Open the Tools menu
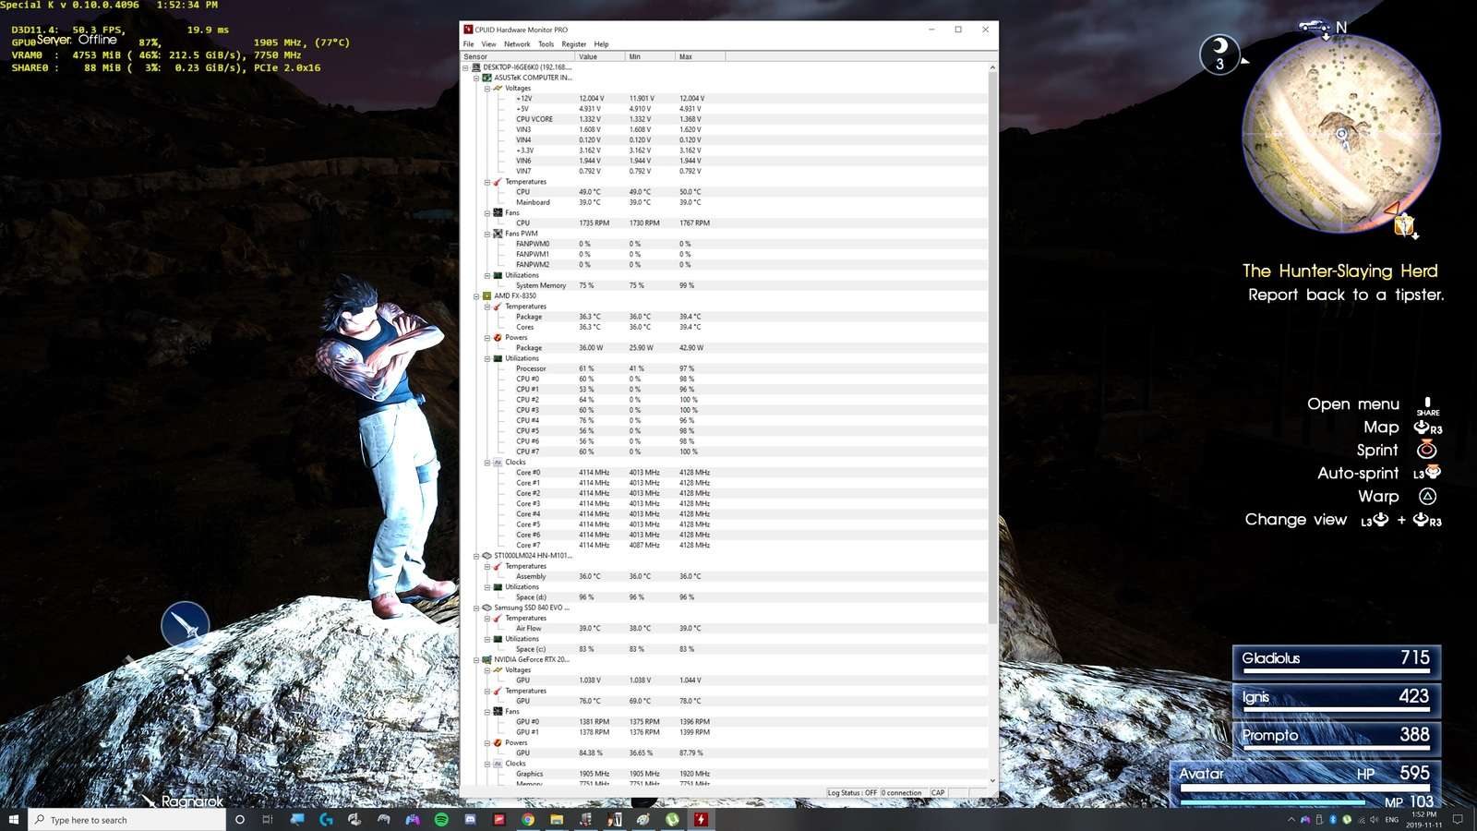Viewport: 1477px width, 831px height. (x=546, y=44)
